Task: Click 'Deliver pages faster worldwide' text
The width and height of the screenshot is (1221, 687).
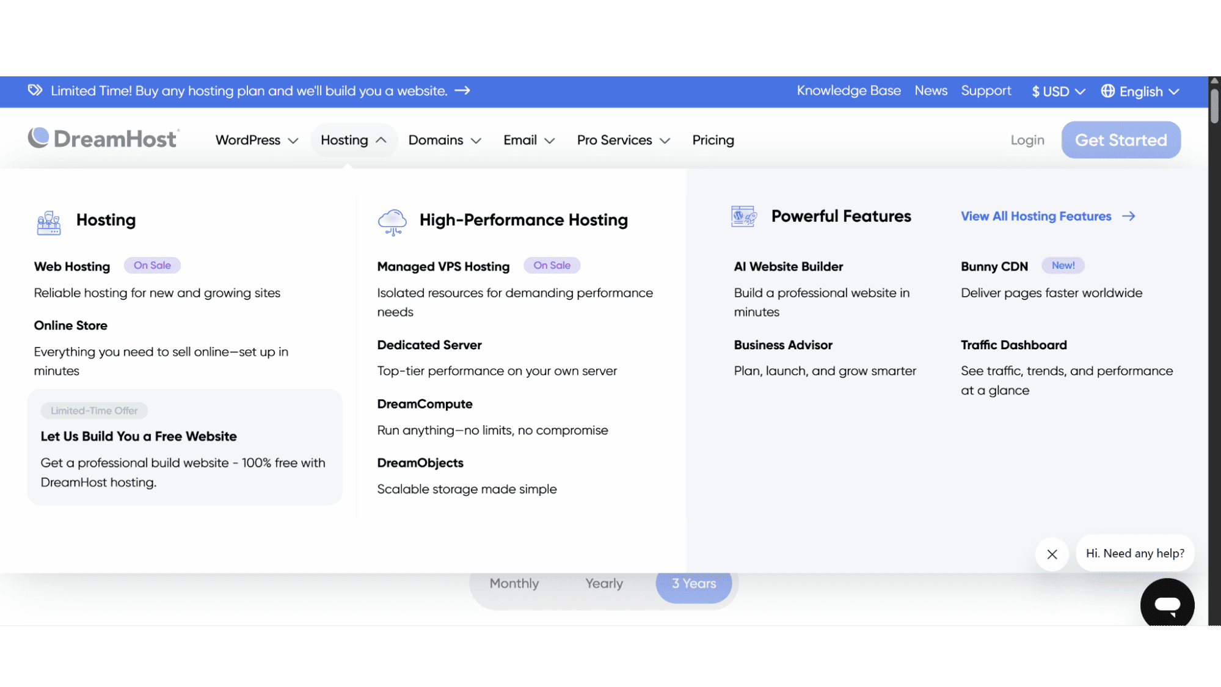Action: click(1051, 293)
